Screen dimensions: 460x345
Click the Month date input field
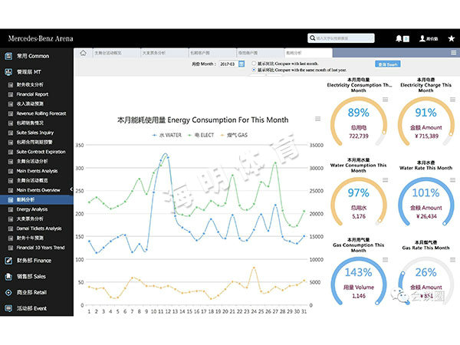226,64
